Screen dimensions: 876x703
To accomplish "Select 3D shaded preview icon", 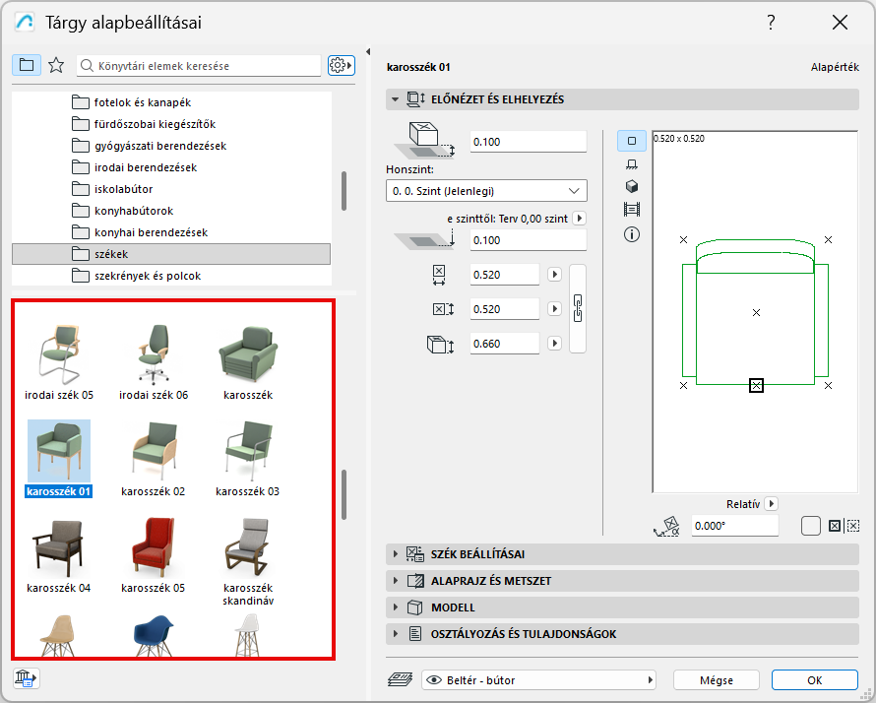I will click(x=631, y=186).
